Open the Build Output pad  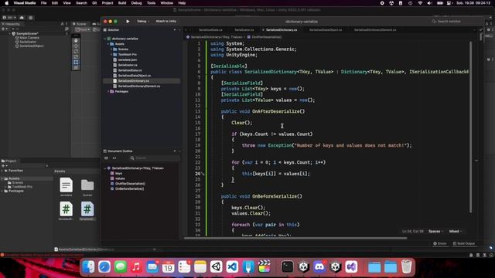463,243
